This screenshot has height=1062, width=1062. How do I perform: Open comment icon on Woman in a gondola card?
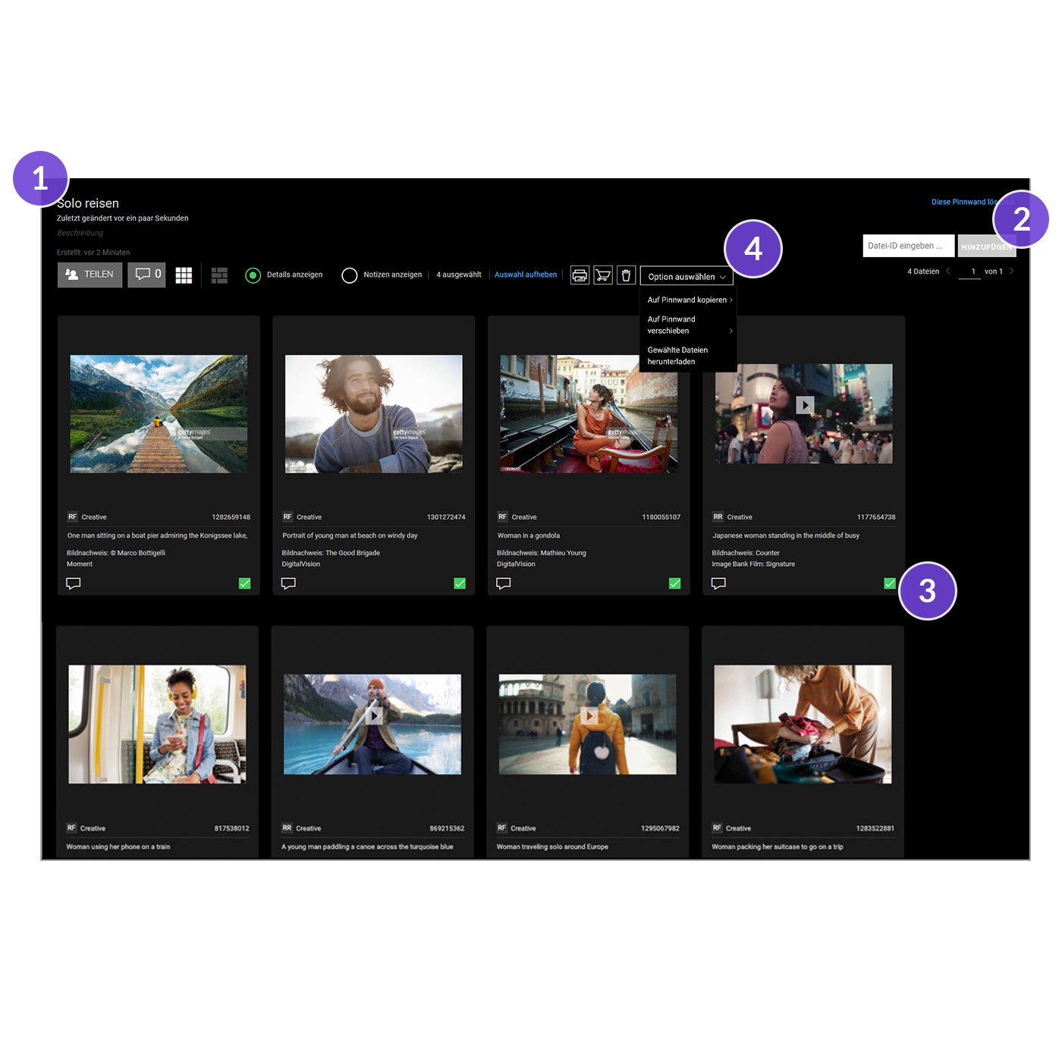504,583
